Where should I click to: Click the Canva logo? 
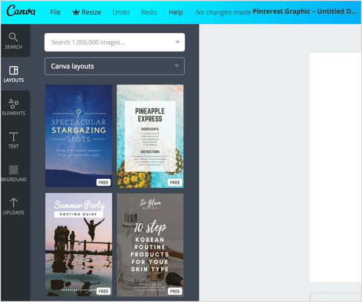(21, 11)
